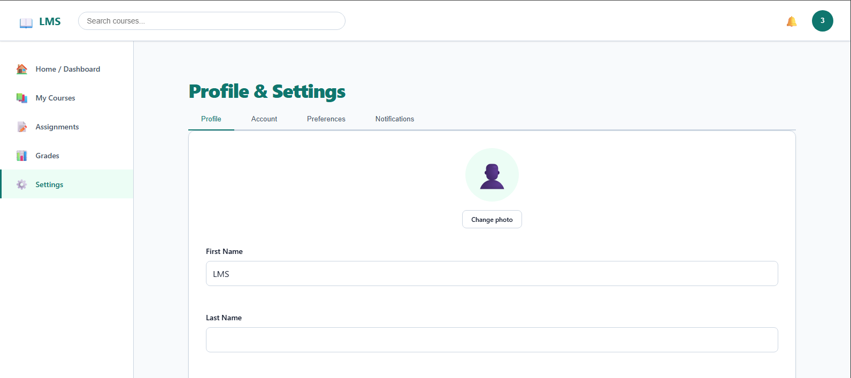Viewport: 851px width, 378px height.
Task: Click the Assignments paper-and-pencil icon
Action: 22,127
